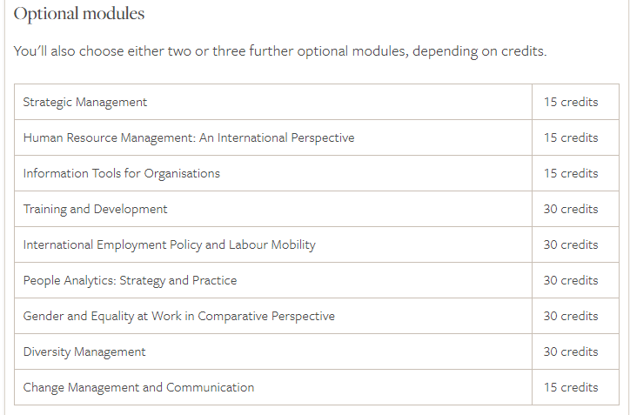Click 30 credits next to Gender and Equality
The height and width of the screenshot is (415, 630).
(x=571, y=316)
